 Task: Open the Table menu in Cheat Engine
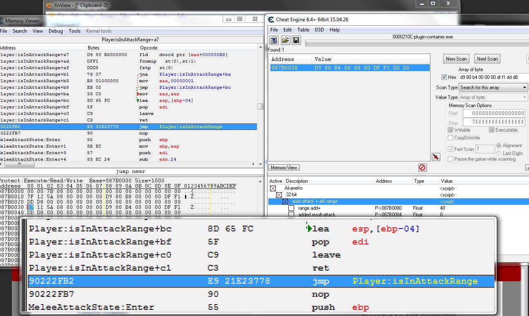coord(303,29)
